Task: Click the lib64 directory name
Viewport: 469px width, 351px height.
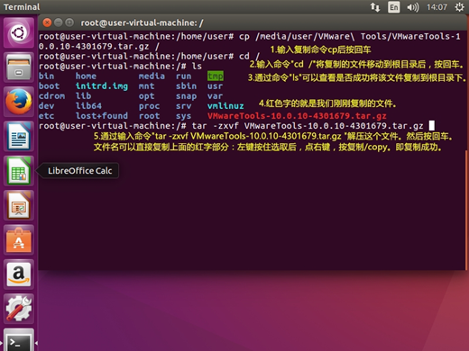Action: 88,106
